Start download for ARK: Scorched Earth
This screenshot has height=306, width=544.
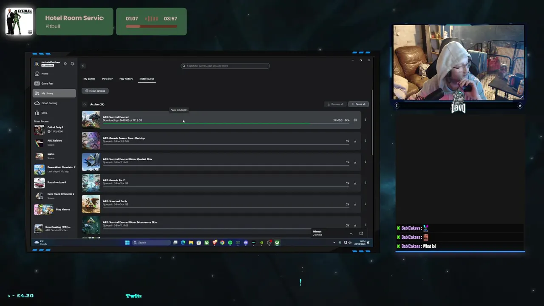click(x=355, y=204)
